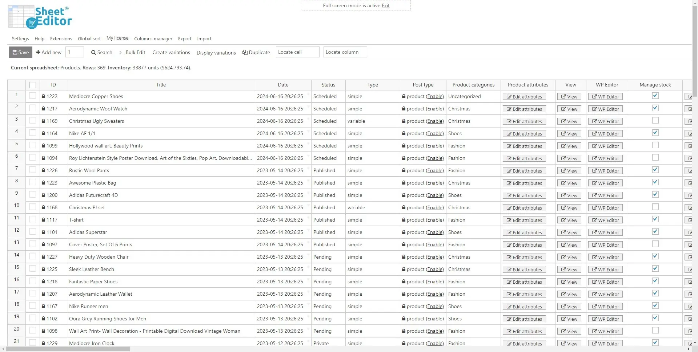Open My license menu
The width and height of the screenshot is (698, 352).
(117, 38)
